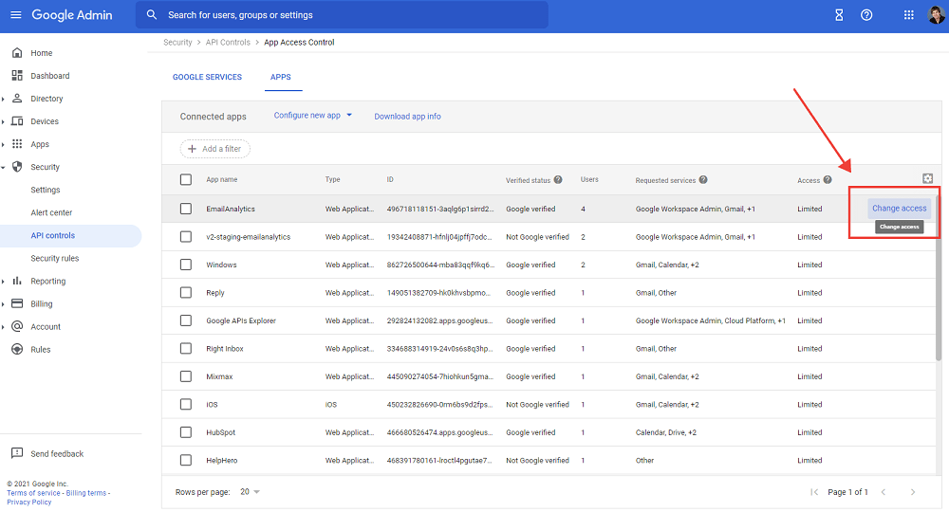This screenshot has width=949, height=512.
Task: Open the API Controls breadcrumb link
Action: tap(228, 43)
